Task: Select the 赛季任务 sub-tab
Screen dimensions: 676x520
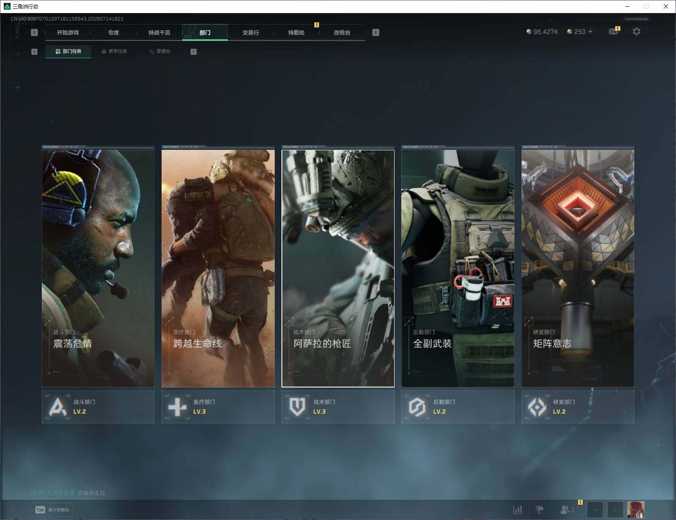Action: tap(114, 51)
